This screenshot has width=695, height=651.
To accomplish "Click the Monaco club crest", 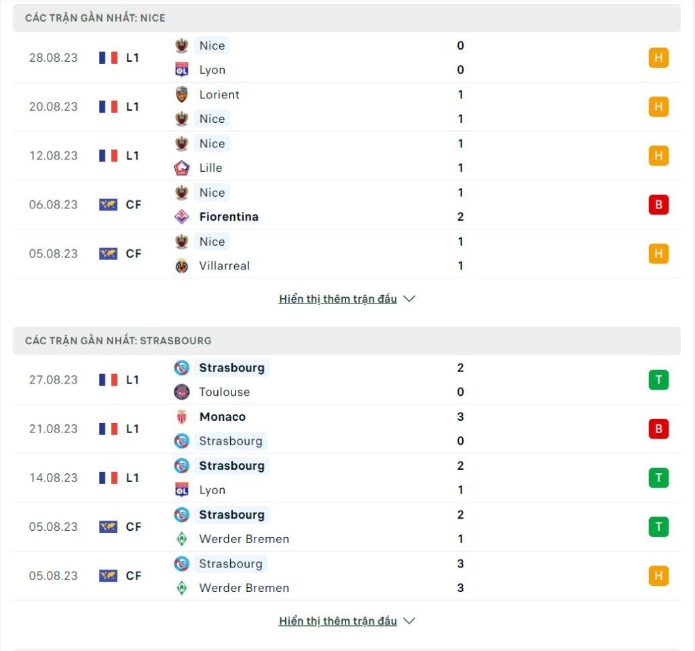I will pyautogui.click(x=182, y=417).
